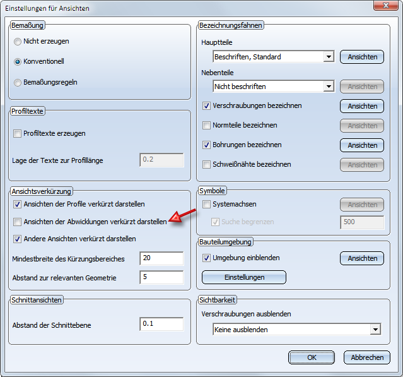Toggle 'Ansichten der Profile verkürzt darstellen'
The height and width of the screenshot is (377, 403).
pyautogui.click(x=17, y=205)
